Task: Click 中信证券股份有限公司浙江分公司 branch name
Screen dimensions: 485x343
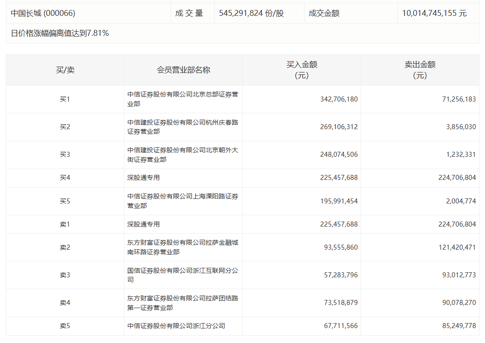Action: (x=176, y=326)
